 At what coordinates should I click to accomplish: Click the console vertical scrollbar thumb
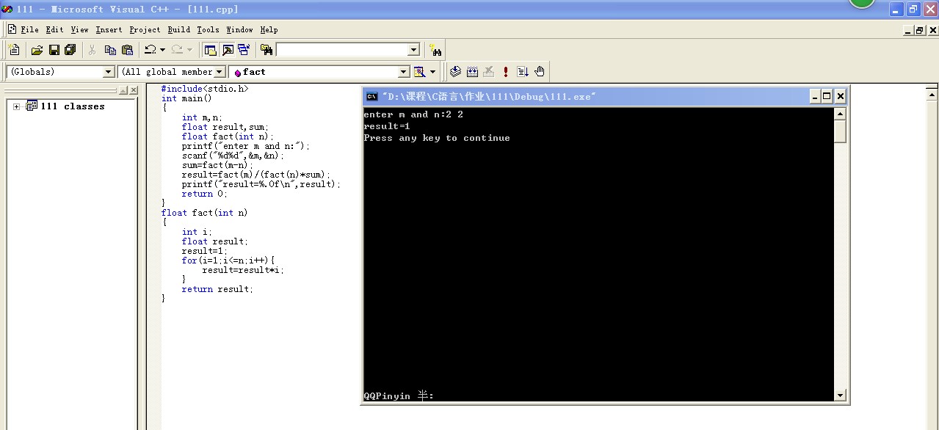pos(840,131)
